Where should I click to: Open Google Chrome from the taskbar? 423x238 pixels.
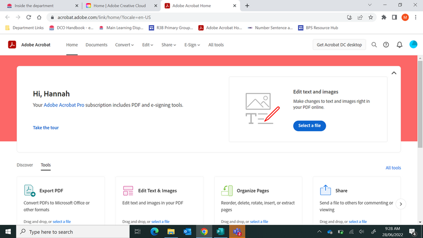[204, 231]
